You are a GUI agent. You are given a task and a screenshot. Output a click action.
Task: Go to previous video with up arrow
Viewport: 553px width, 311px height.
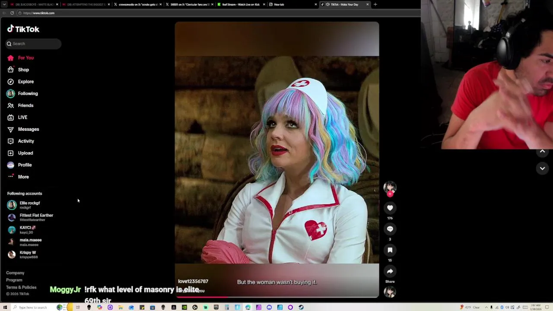point(542,151)
